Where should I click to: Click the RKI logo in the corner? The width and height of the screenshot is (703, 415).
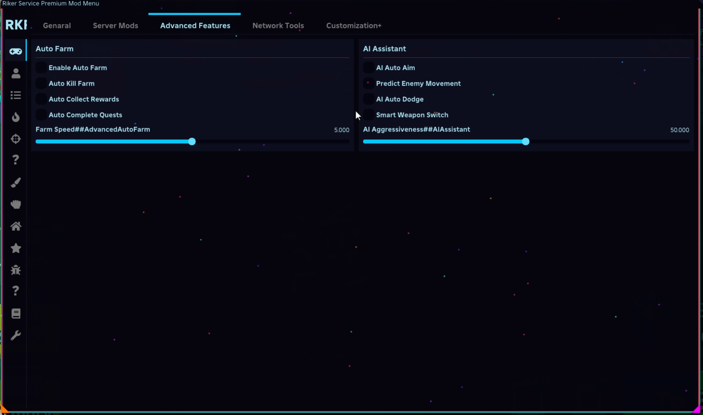(x=16, y=25)
